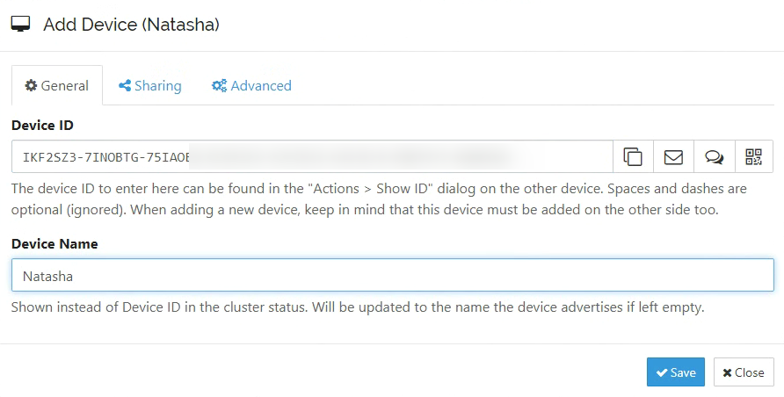Click the gear icon on the General tab

pyautogui.click(x=31, y=85)
